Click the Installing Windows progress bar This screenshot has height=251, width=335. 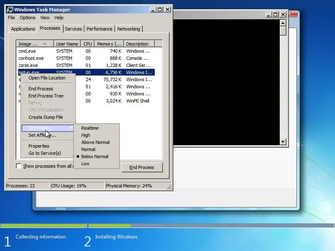pos(211,225)
